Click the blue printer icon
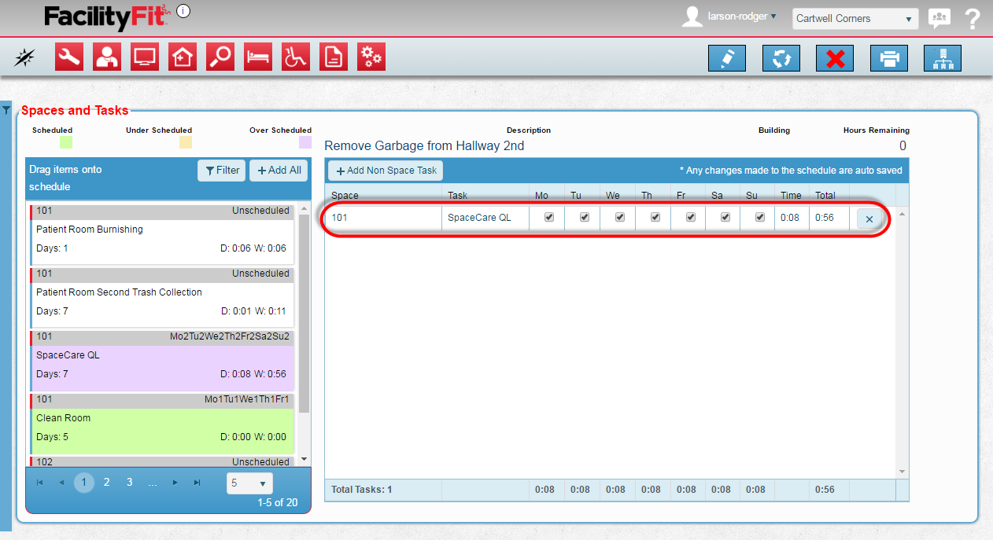The height and width of the screenshot is (540, 993). 889,59
